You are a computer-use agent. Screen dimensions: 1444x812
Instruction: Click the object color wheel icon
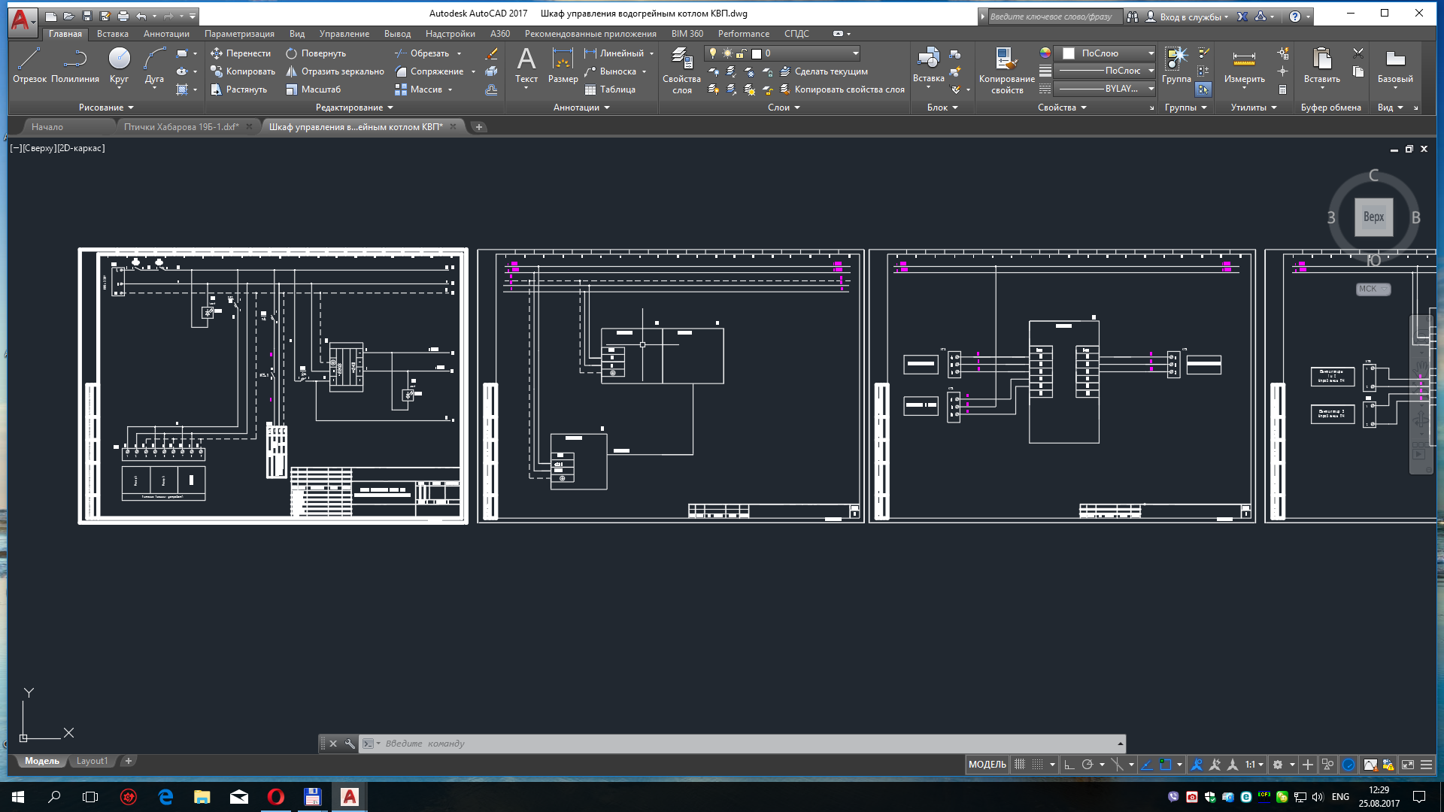click(1045, 53)
